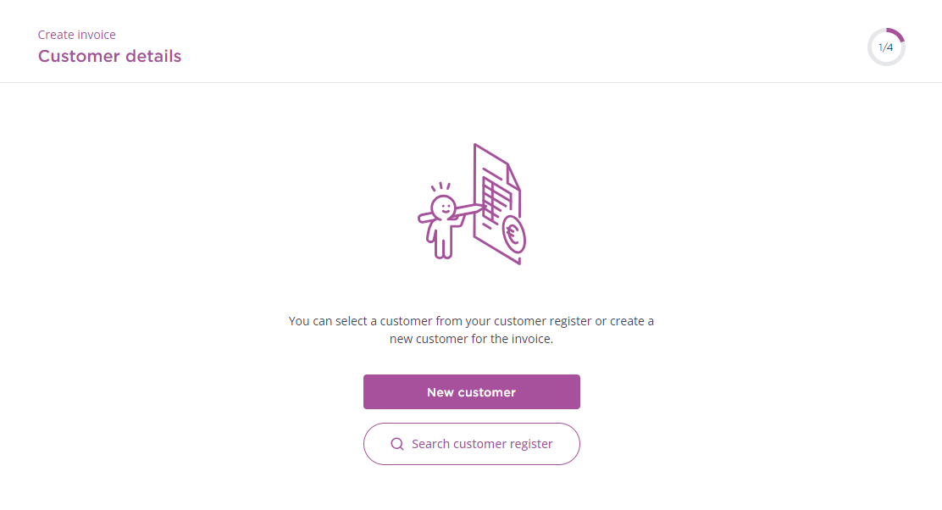Click the 1/4 step progress circle
The image size is (942, 510).
(x=886, y=47)
